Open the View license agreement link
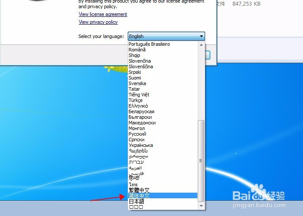 pos(103,14)
